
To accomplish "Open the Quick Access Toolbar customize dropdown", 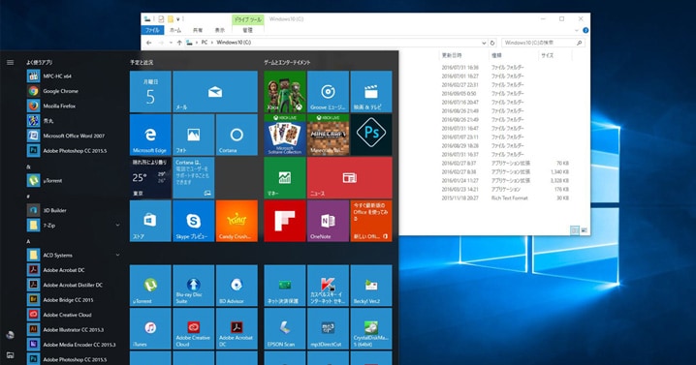I will 178,19.
